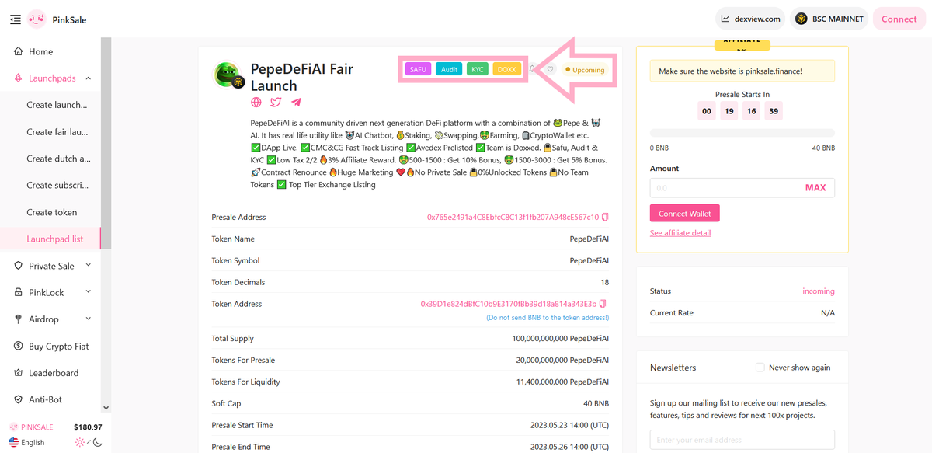Switch to dark mode moon icon
932x453 pixels.
point(97,442)
